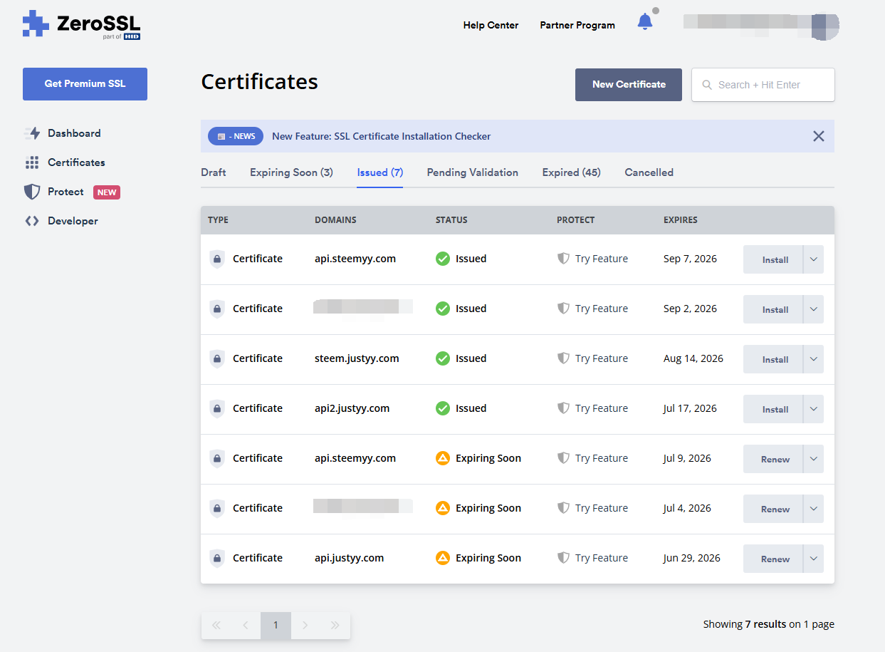The image size is (885, 652).
Task: Click Try Feature in Jul 4, 2026 row
Action: [x=602, y=508]
